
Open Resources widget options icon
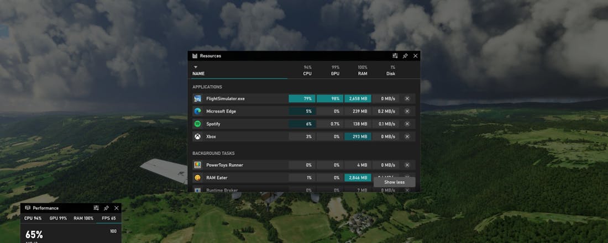[x=395, y=56]
